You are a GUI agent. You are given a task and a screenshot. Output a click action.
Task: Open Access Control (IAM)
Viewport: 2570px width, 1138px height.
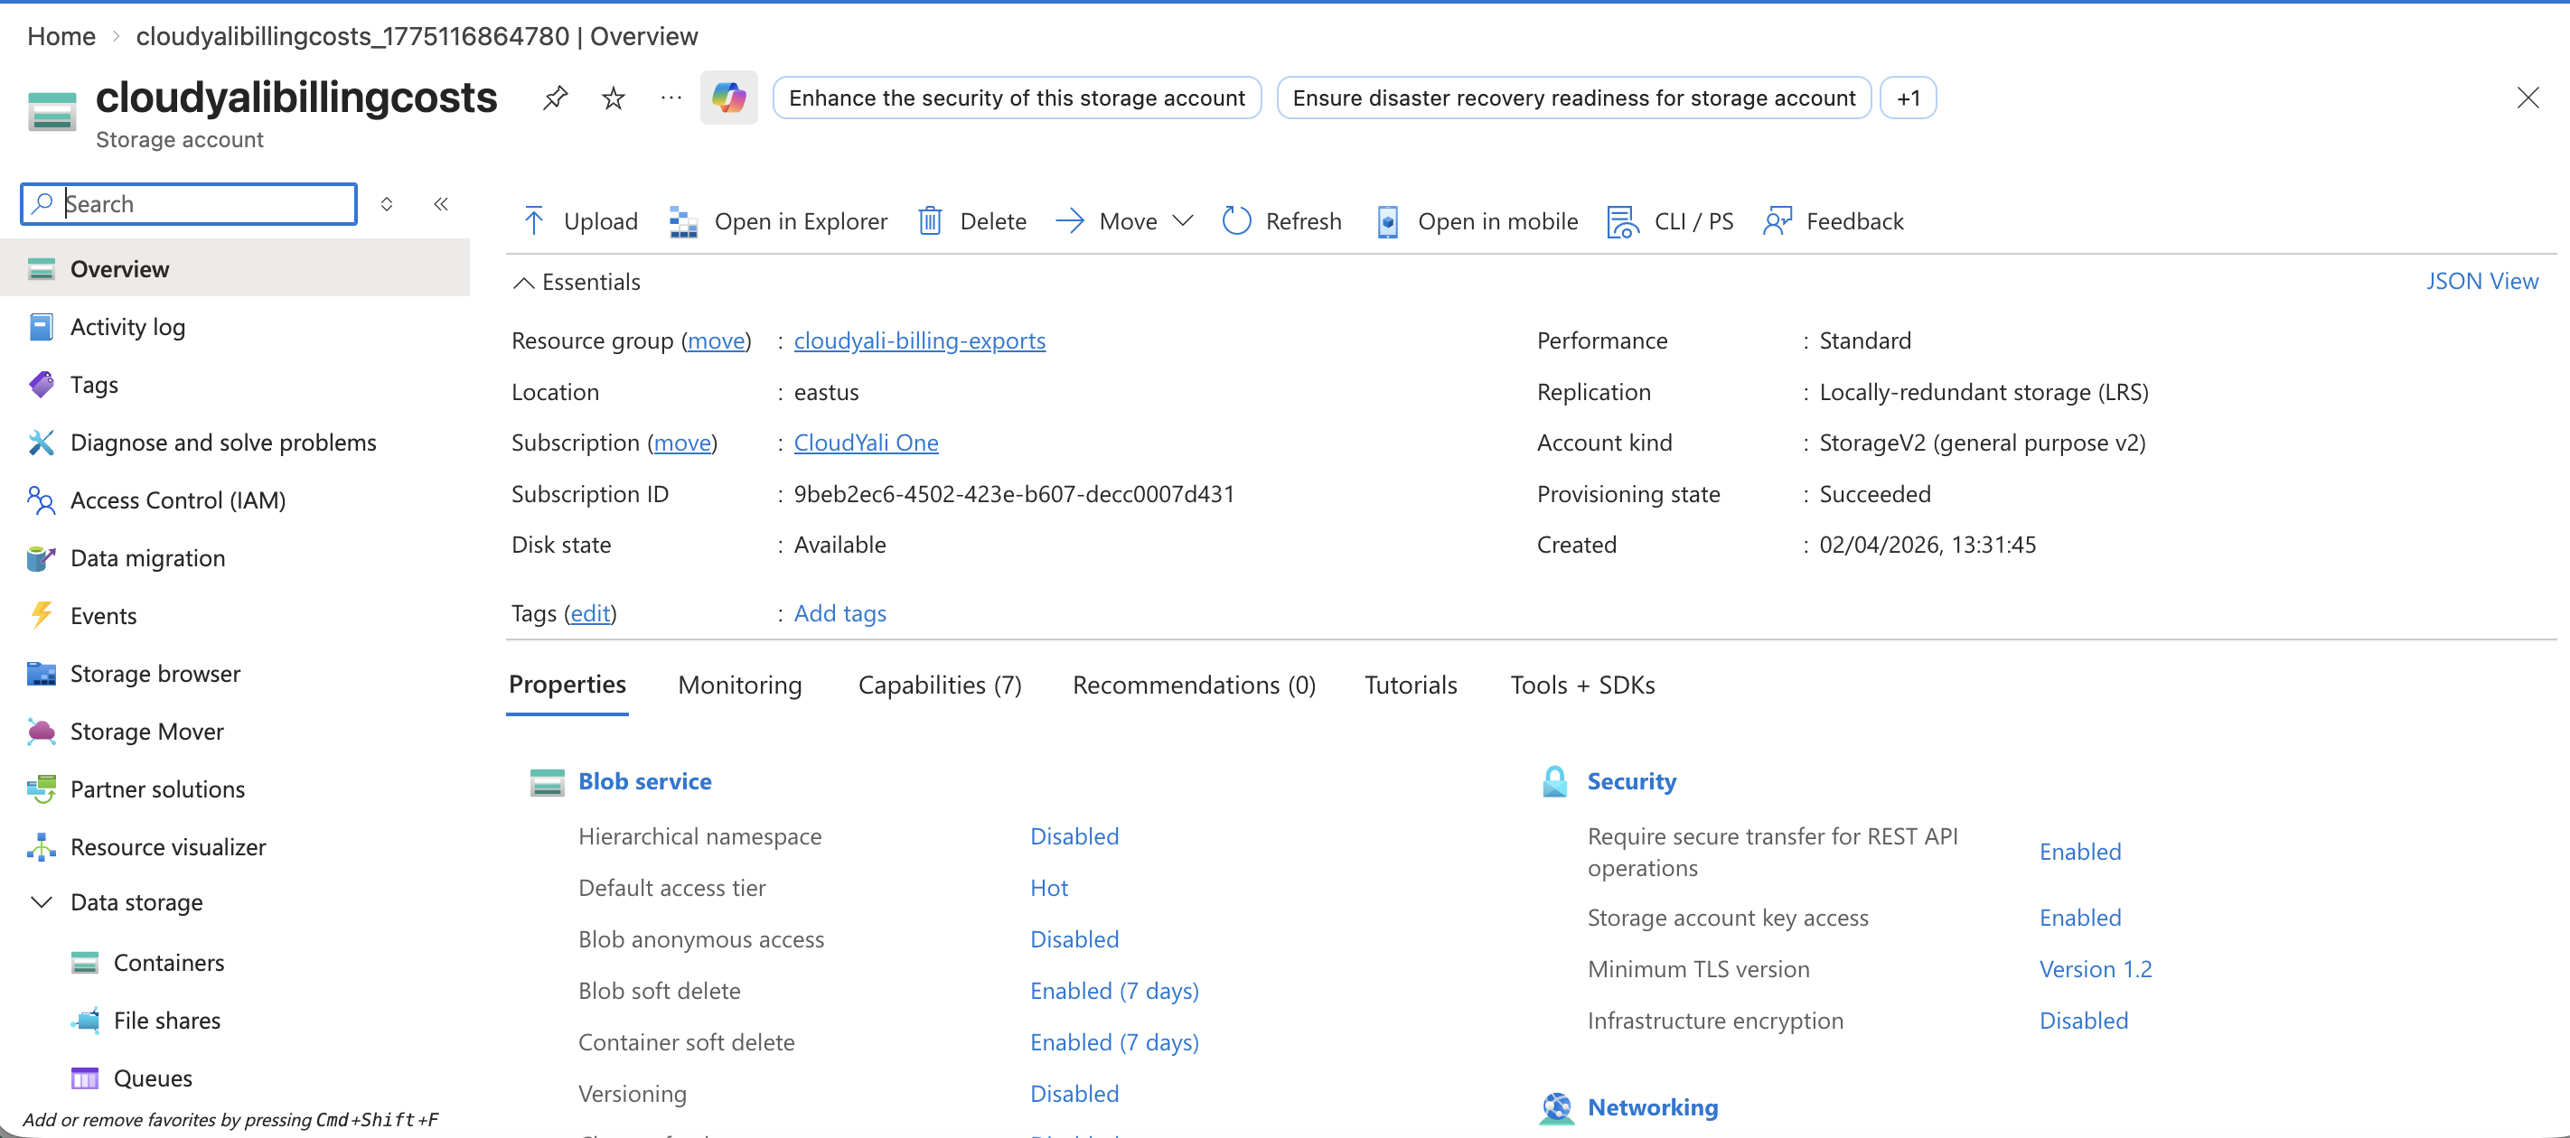178,499
